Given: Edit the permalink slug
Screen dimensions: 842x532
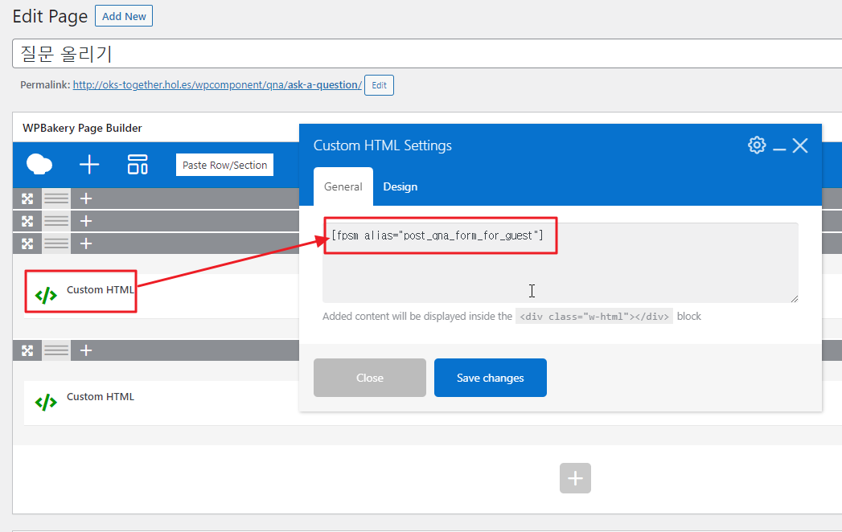Looking at the screenshot, I should [379, 85].
